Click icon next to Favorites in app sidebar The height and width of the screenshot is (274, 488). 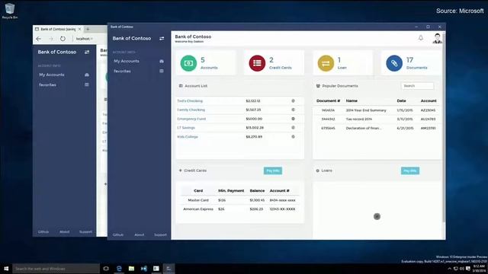click(x=162, y=71)
